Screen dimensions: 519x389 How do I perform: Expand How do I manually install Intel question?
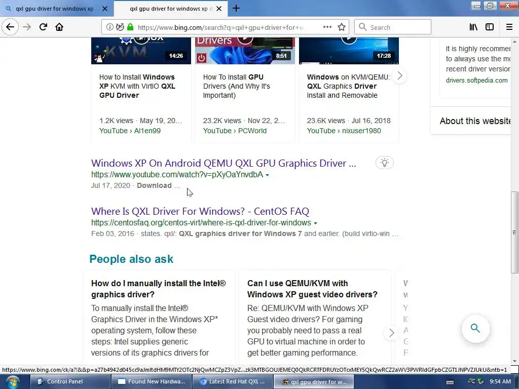pos(159,289)
